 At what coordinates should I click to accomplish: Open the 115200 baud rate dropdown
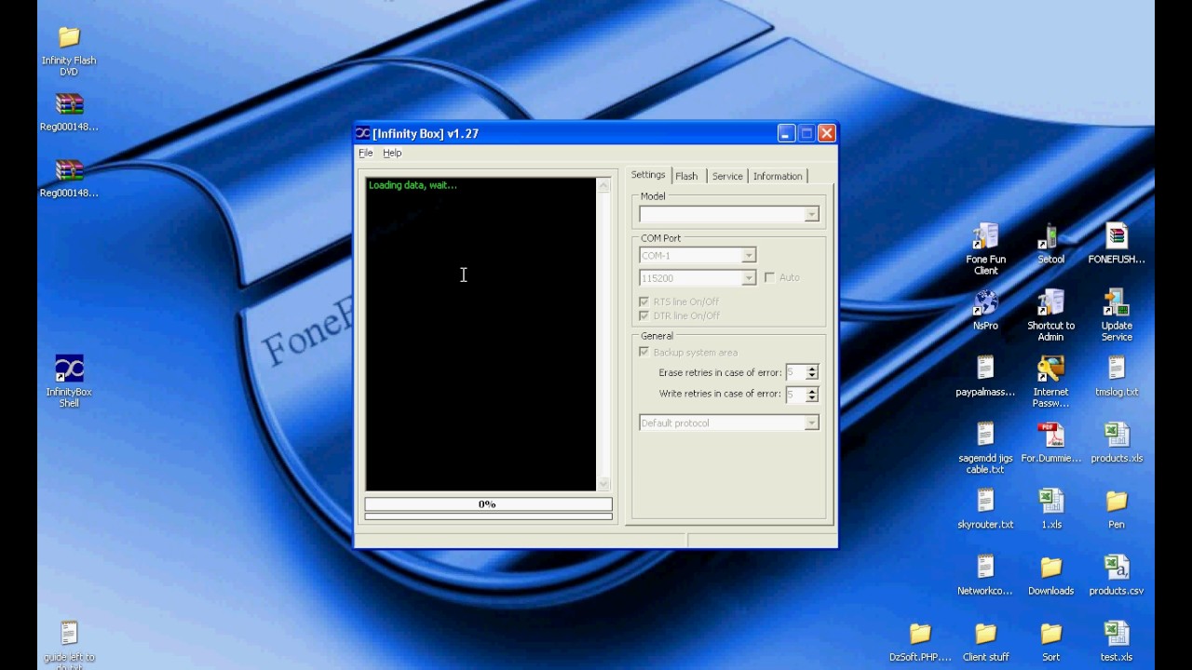click(748, 277)
